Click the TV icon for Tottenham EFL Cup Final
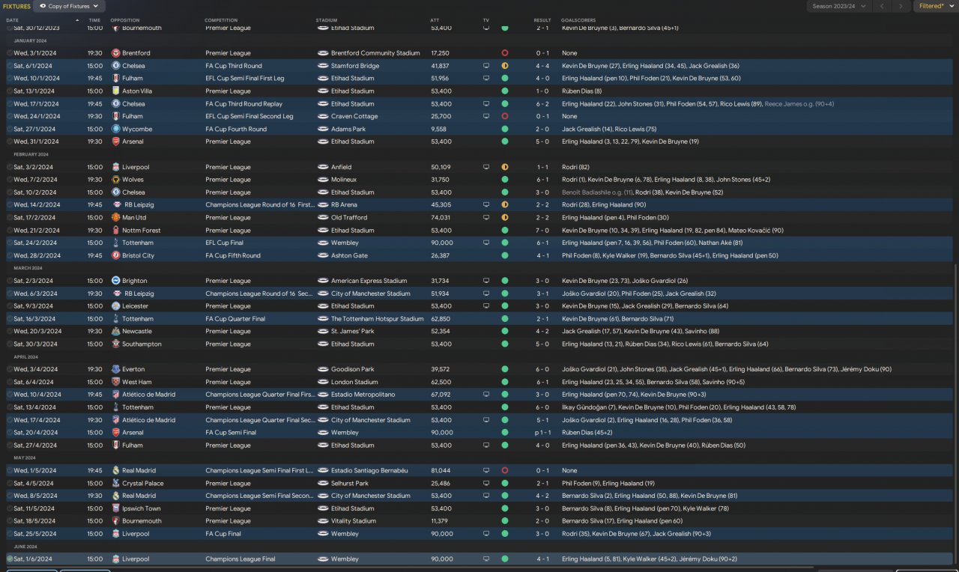The image size is (959, 572). (486, 243)
